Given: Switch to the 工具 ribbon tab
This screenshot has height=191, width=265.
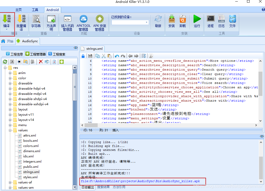Looking at the screenshot, I should pos(35,10).
